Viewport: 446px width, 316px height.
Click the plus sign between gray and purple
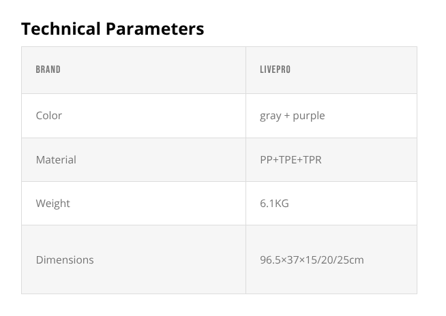tap(286, 116)
